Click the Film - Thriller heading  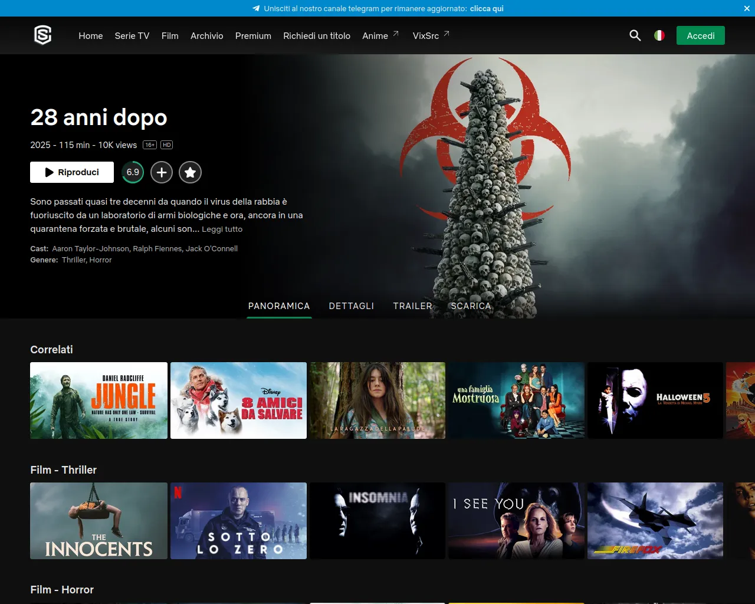click(x=63, y=470)
